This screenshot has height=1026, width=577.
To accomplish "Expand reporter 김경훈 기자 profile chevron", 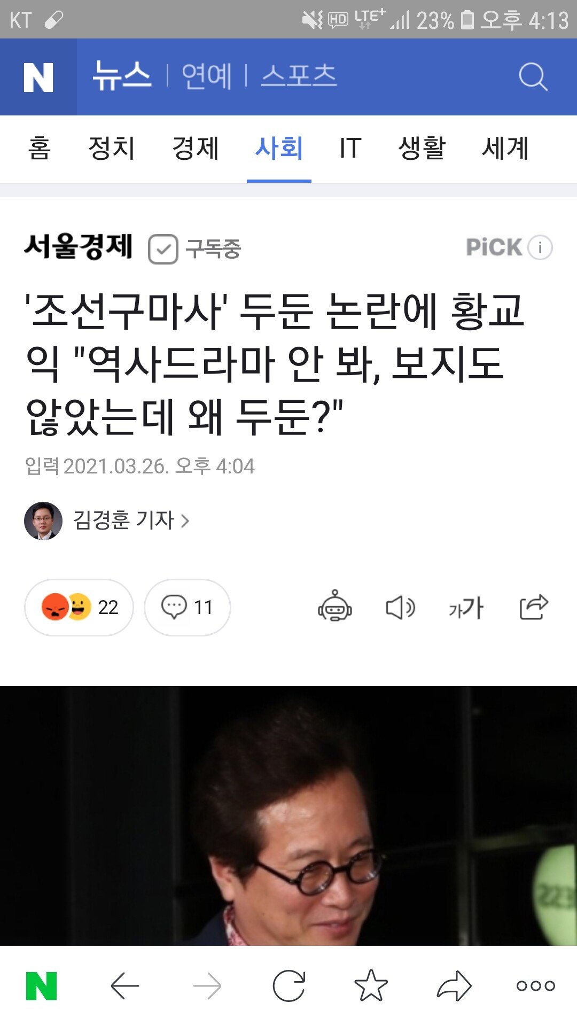I will click(x=185, y=520).
